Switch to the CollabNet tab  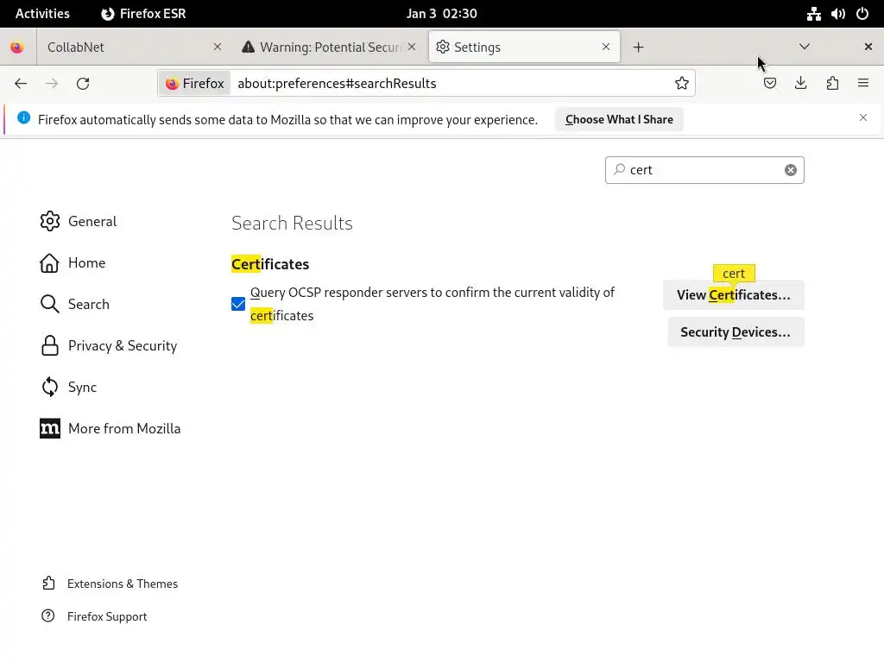pyautogui.click(x=131, y=47)
